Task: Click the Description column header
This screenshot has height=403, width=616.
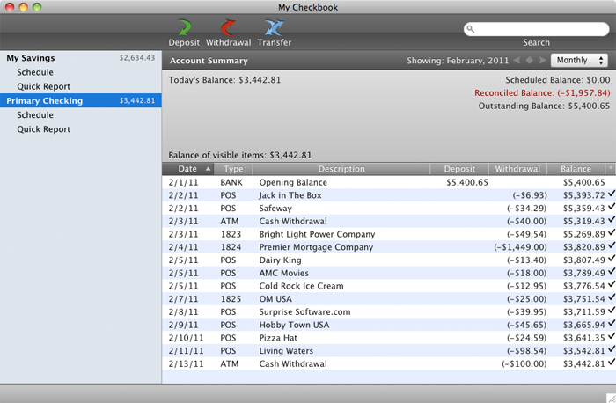Action: coord(341,169)
